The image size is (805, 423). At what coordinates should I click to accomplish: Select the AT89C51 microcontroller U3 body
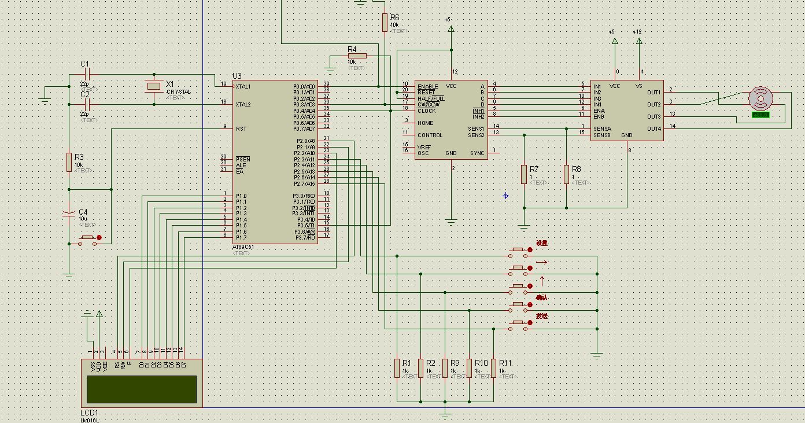pyautogui.click(x=275, y=162)
